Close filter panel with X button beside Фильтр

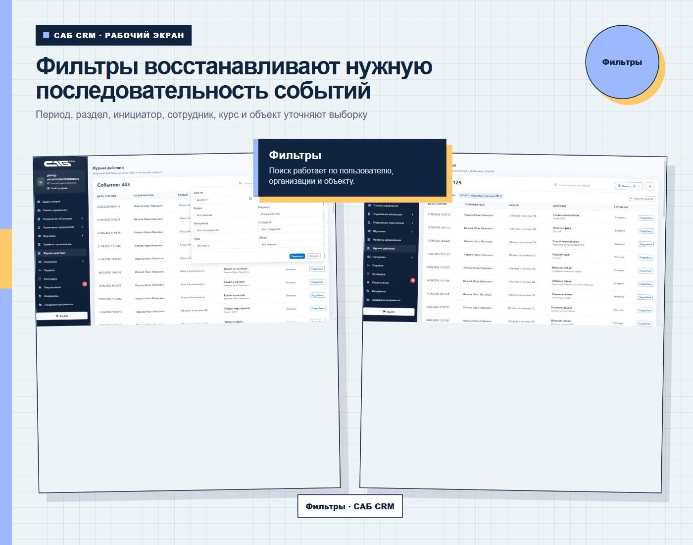tap(650, 186)
